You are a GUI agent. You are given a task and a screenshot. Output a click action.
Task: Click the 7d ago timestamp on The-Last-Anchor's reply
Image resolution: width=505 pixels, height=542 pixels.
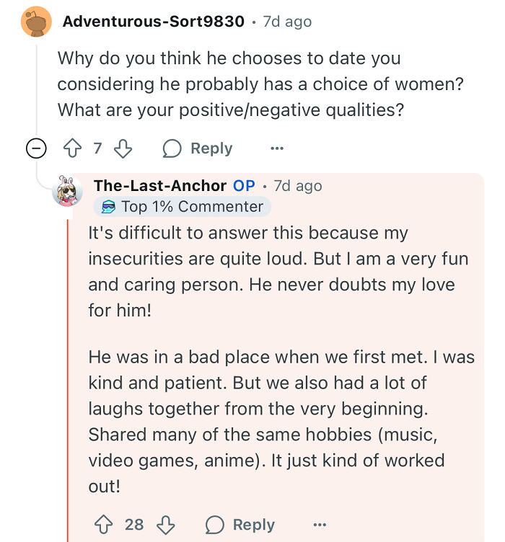pos(298,186)
